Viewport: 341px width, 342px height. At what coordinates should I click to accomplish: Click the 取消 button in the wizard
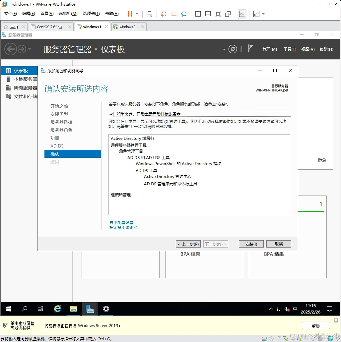pos(279,244)
